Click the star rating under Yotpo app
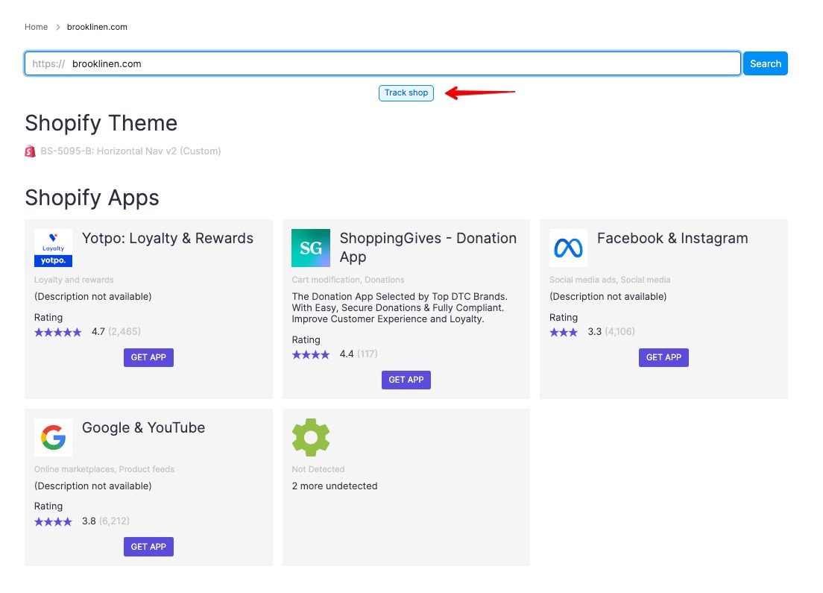This screenshot has height=593, width=823. pos(57,332)
